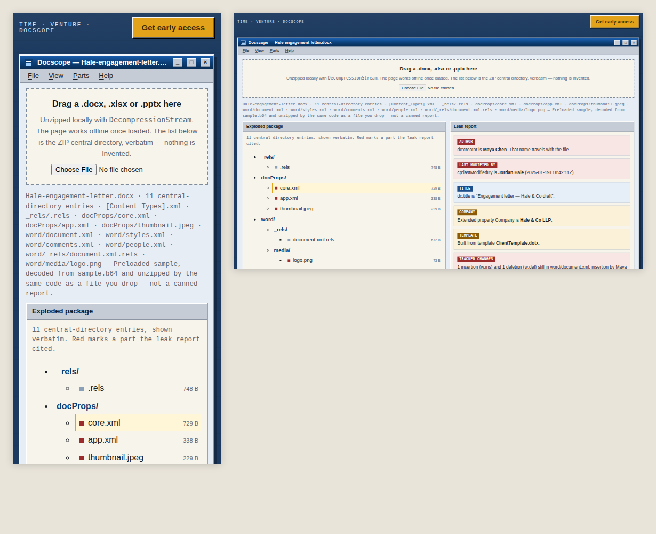Viewport: 656px width, 534px height.
Task: Click the Docscope window icon in left titlebar
Action: click(x=29, y=62)
